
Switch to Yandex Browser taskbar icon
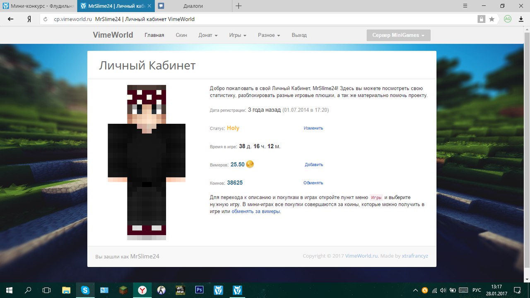142,290
